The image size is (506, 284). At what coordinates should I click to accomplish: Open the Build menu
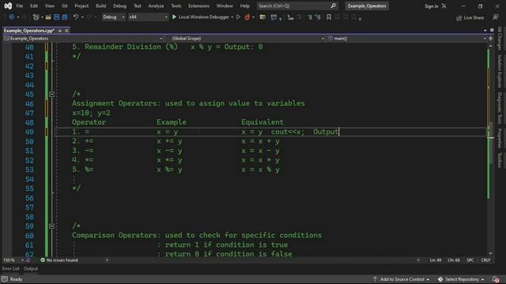coord(100,6)
